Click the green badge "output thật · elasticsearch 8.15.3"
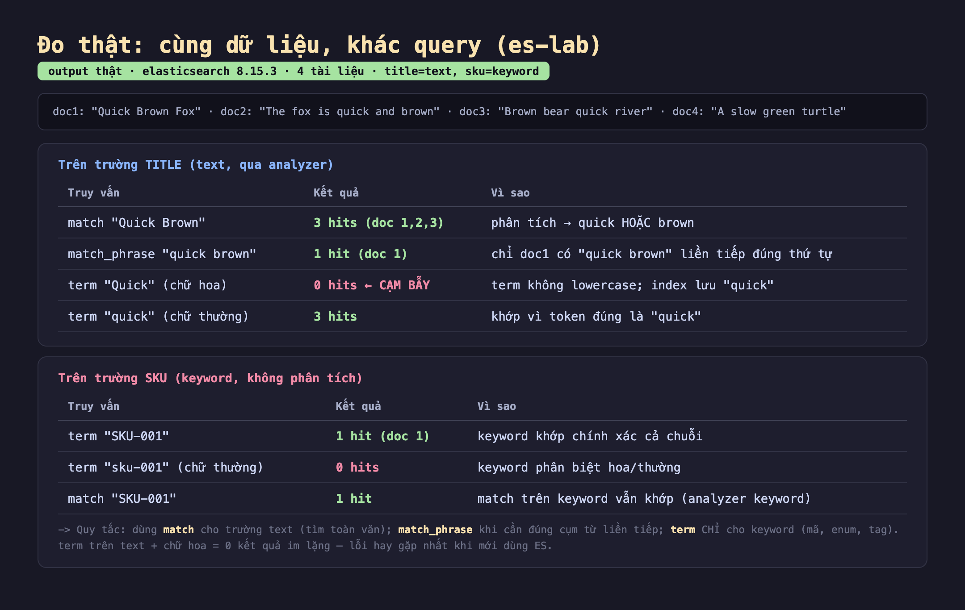The image size is (965, 610). [294, 71]
